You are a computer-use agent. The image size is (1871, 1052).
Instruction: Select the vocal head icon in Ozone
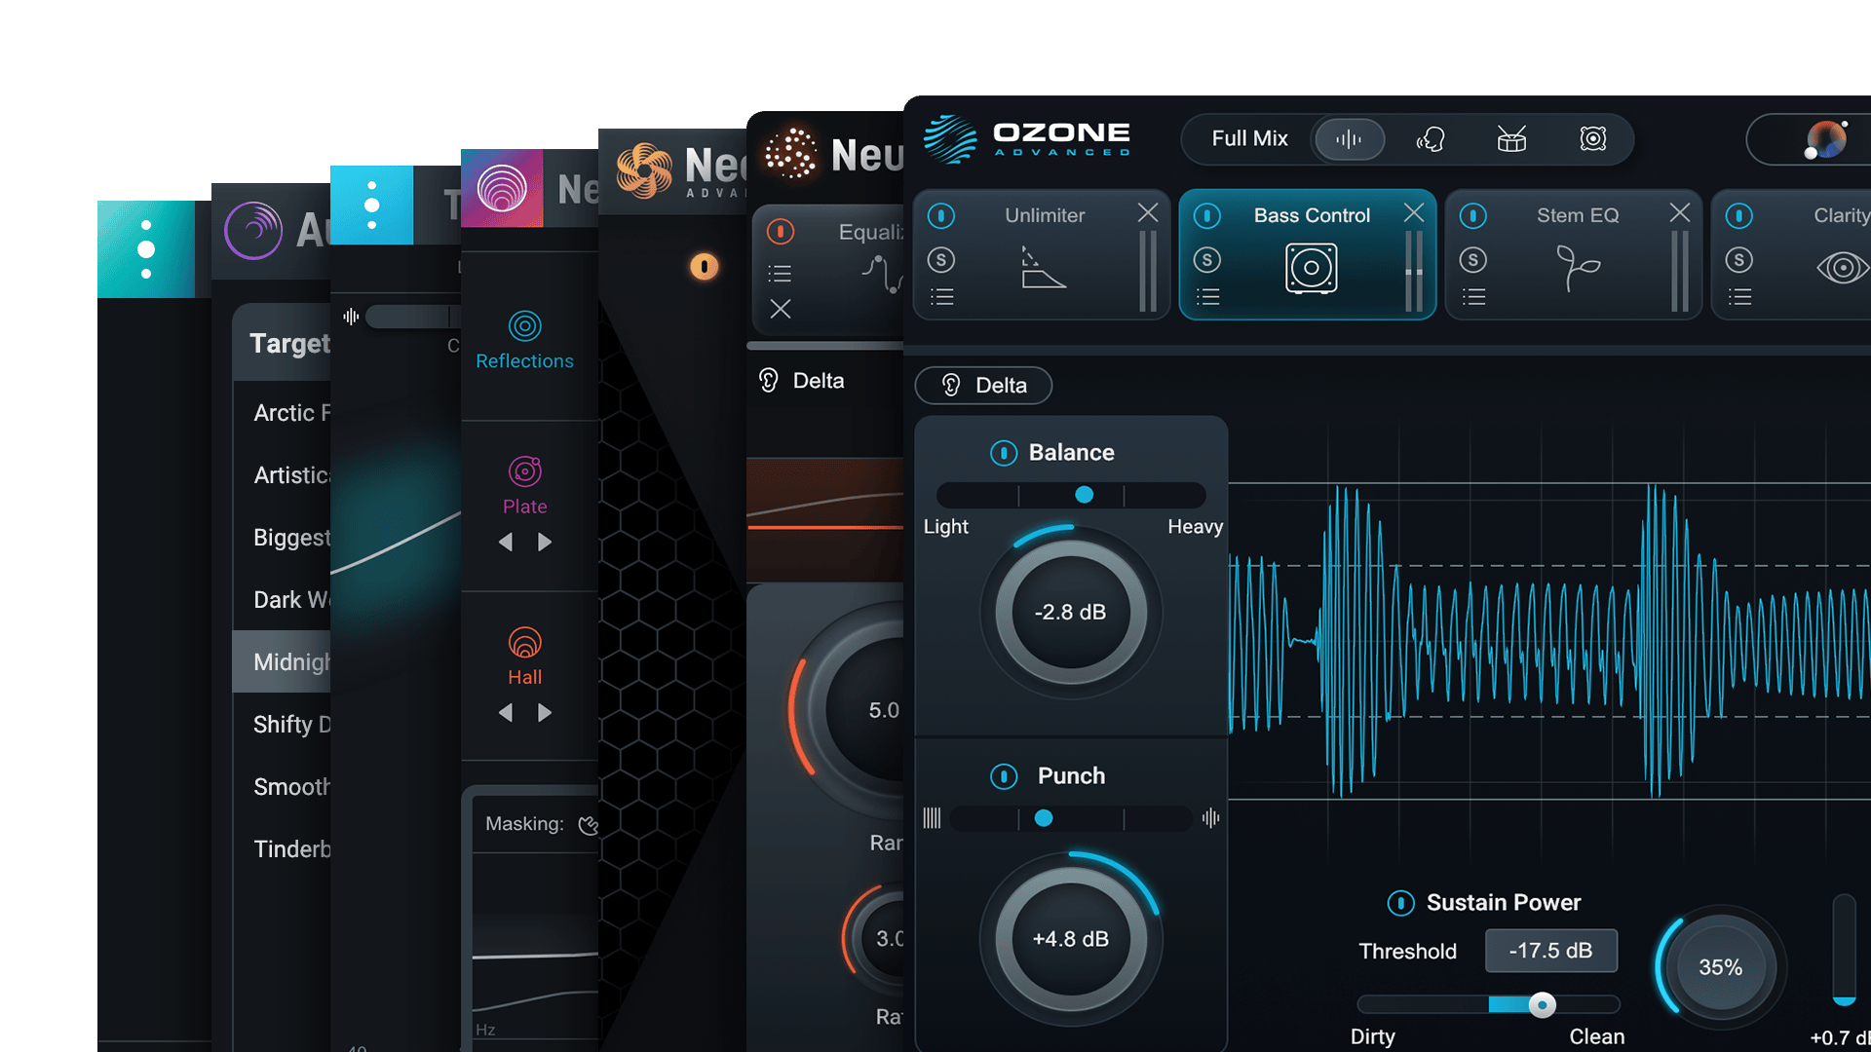(x=1430, y=139)
